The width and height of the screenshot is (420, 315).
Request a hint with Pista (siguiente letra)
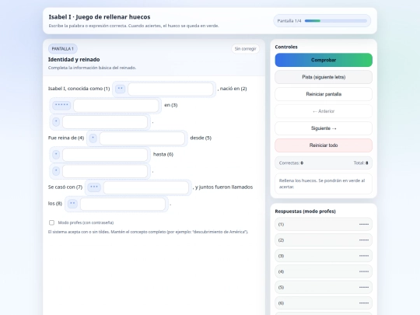[324, 77]
